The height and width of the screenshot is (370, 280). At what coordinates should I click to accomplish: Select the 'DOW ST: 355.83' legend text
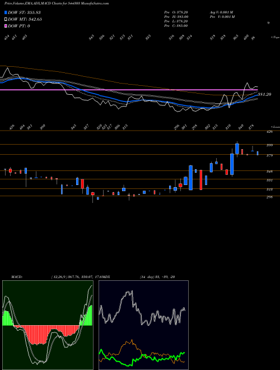[24, 12]
